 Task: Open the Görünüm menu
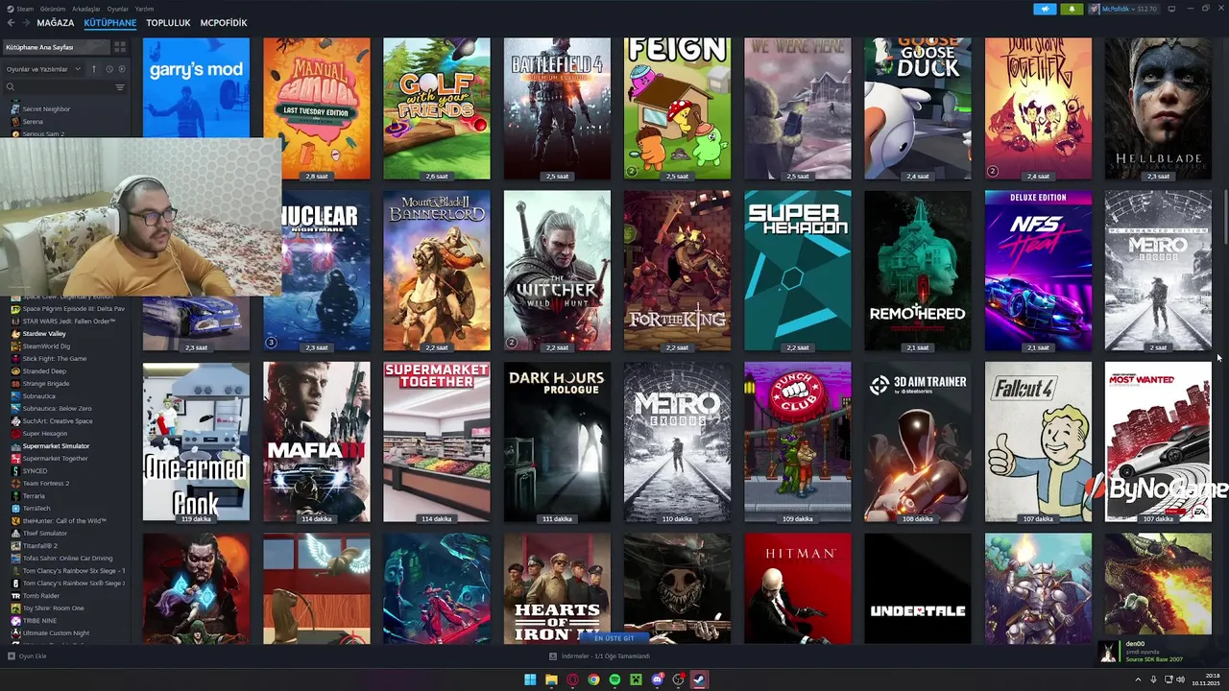tap(52, 9)
